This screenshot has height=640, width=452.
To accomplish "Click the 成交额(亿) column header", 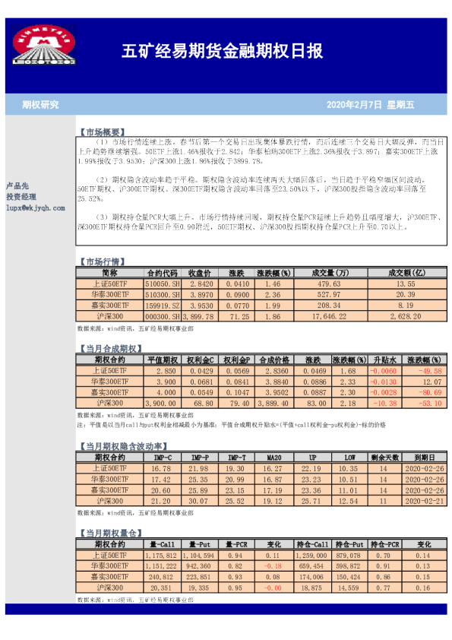I will 406,273.
